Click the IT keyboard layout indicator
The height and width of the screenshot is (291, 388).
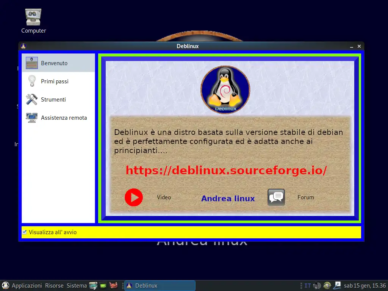coord(307,286)
